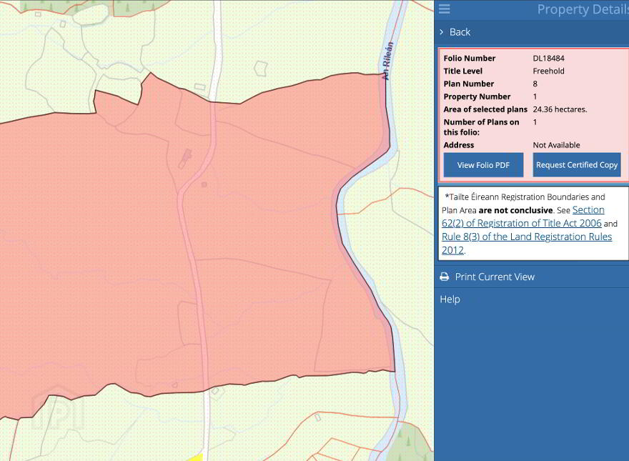
Task: Click Request Certified Copy button
Action: [x=577, y=165]
